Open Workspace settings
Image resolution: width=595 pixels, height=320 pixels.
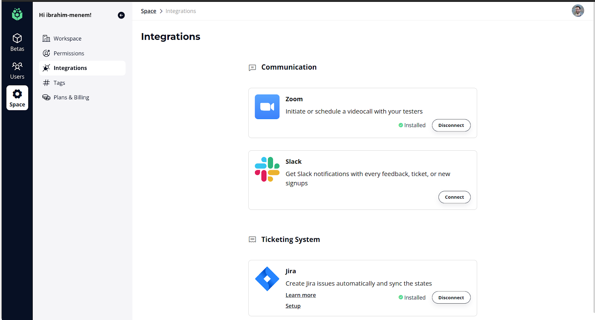[x=67, y=39]
